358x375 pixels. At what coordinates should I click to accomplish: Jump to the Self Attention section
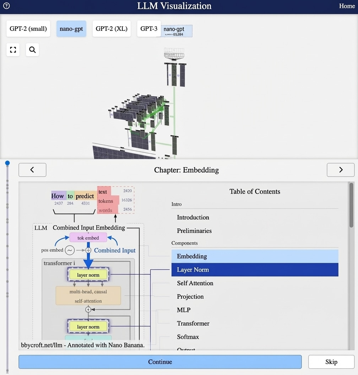coord(195,283)
